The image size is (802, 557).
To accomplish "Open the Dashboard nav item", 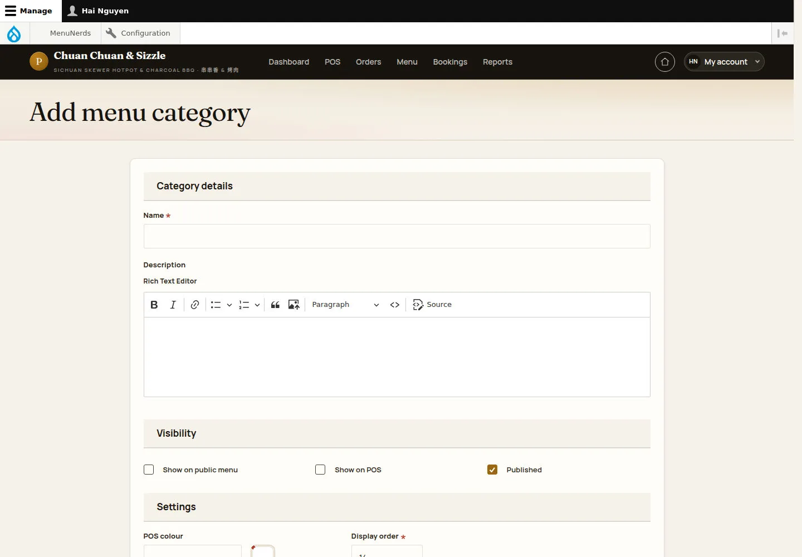I will (288, 62).
